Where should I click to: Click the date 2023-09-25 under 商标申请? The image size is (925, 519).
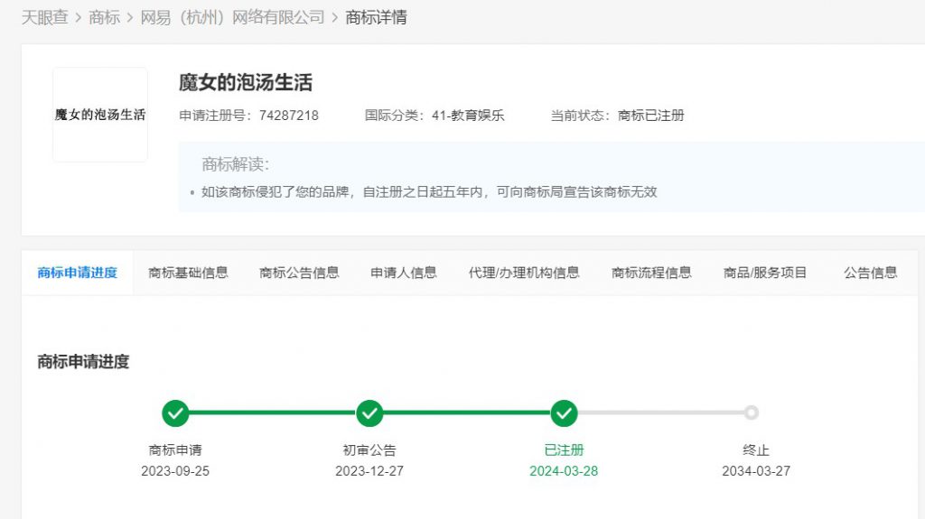click(x=175, y=470)
